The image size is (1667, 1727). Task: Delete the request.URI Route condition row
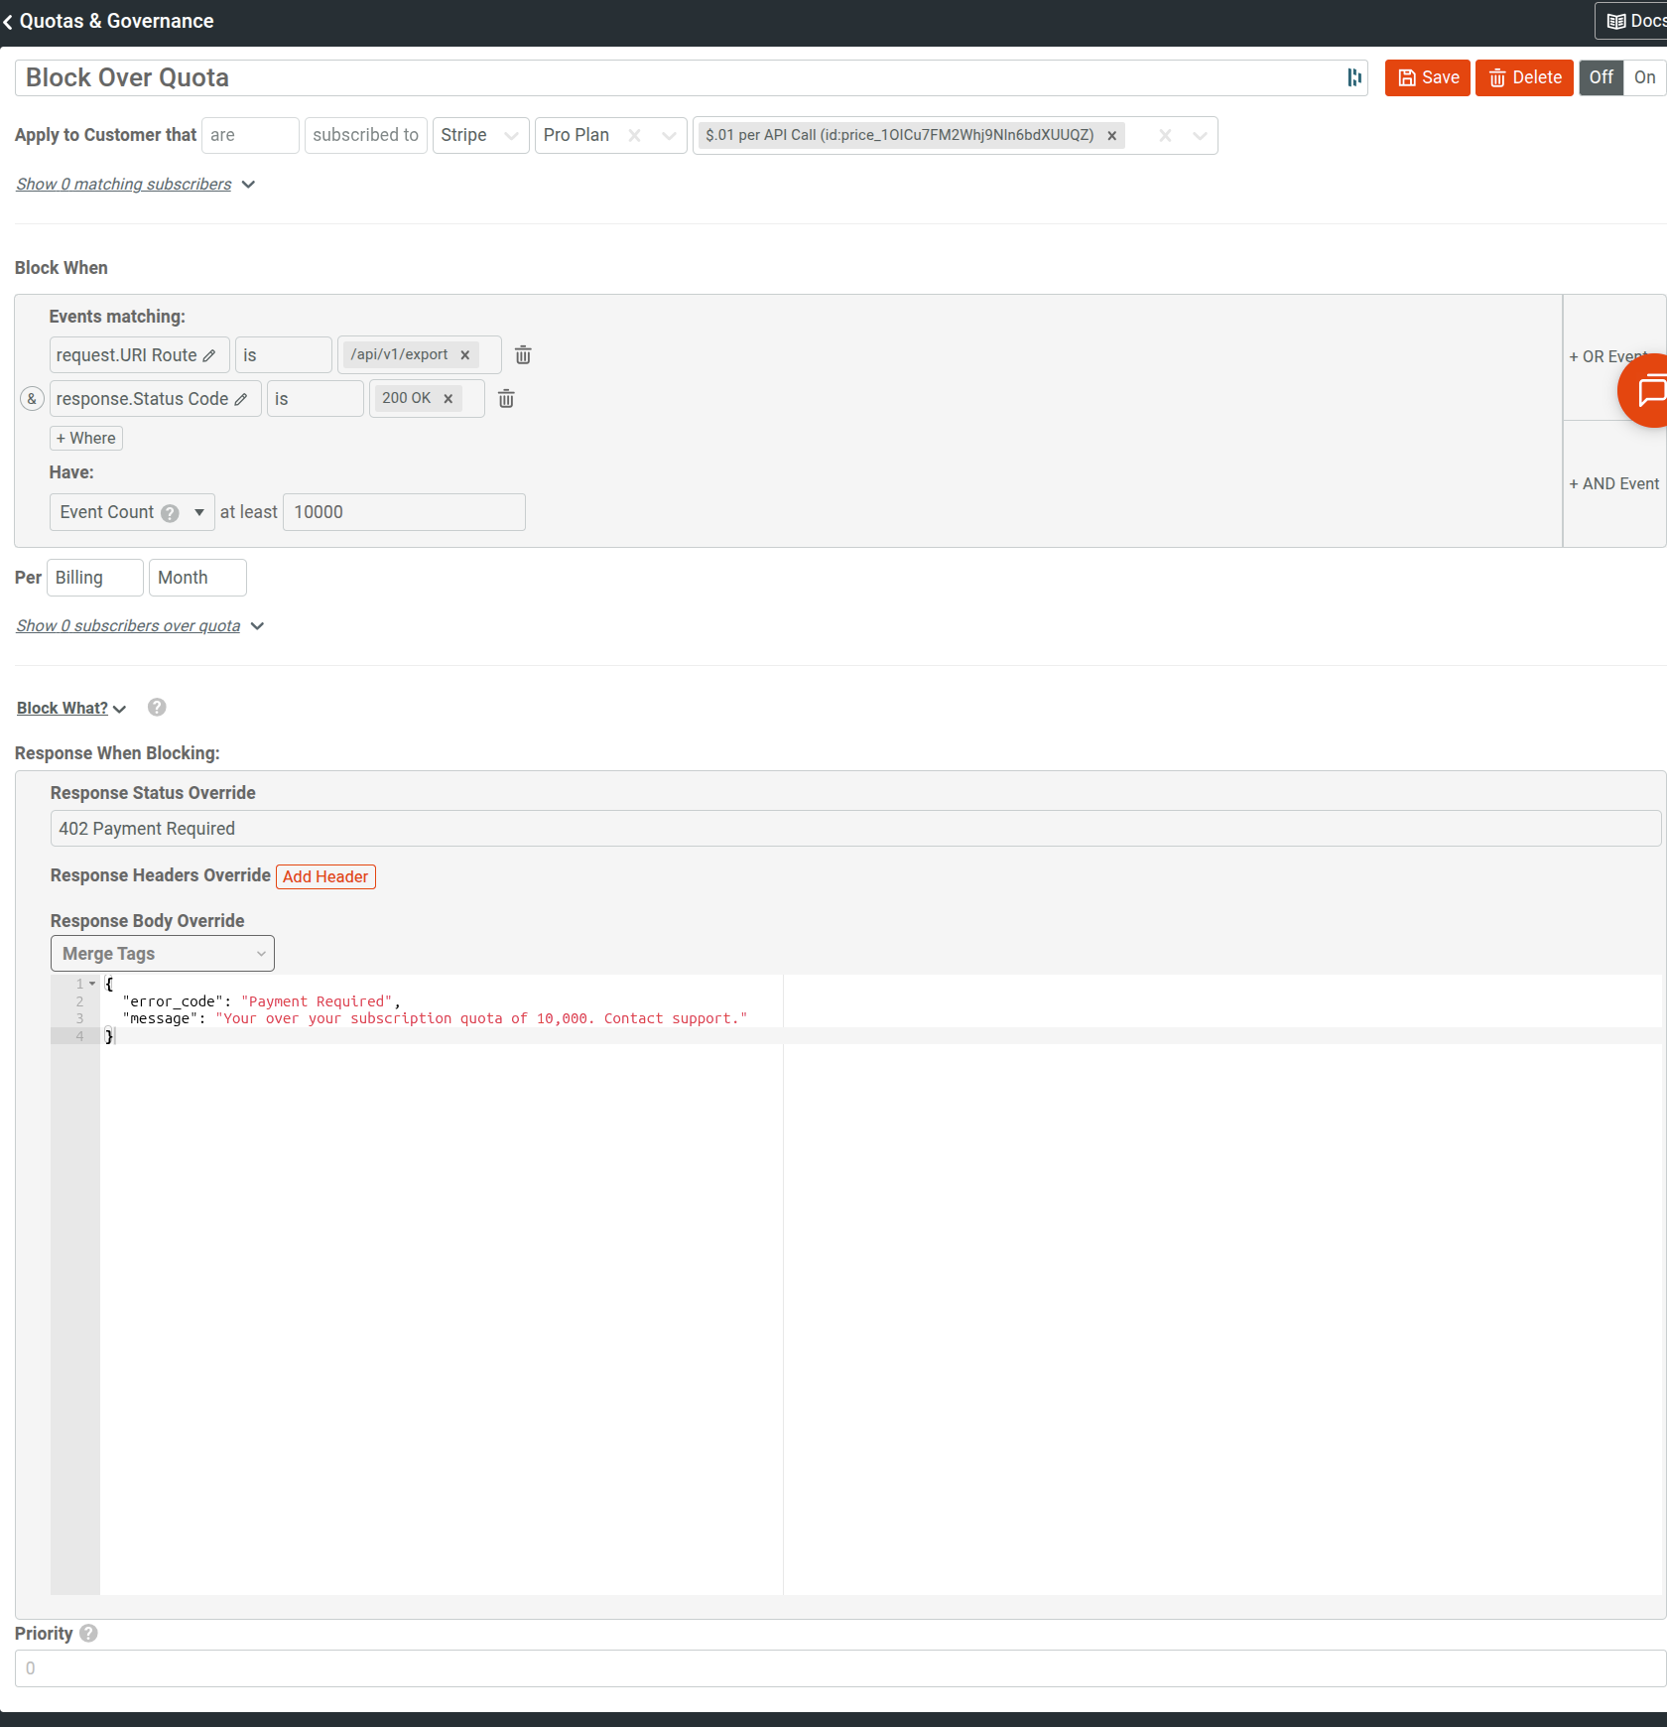click(x=523, y=354)
